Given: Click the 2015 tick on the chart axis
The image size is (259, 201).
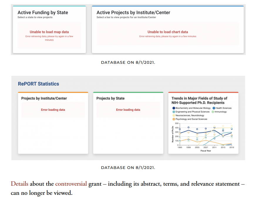Looking at the screenshot, I should click(223, 148).
